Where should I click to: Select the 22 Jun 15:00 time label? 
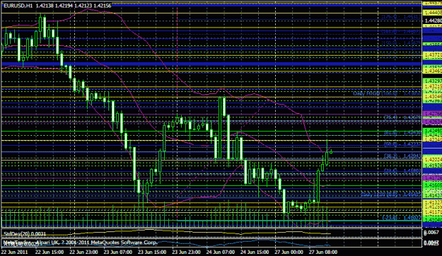pyautogui.click(x=50, y=252)
